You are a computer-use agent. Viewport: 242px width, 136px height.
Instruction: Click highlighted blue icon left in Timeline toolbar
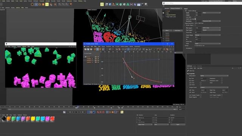pos(98,49)
